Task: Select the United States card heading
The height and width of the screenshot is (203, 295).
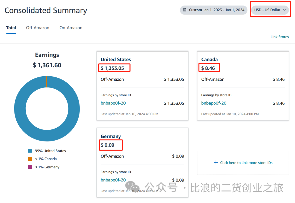Action: point(116,59)
